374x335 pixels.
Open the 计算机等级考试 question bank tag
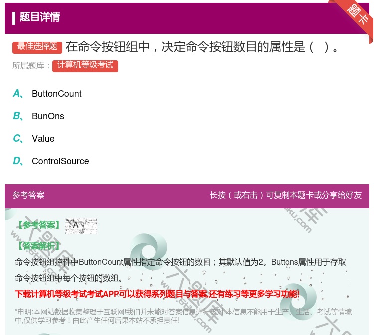point(85,66)
